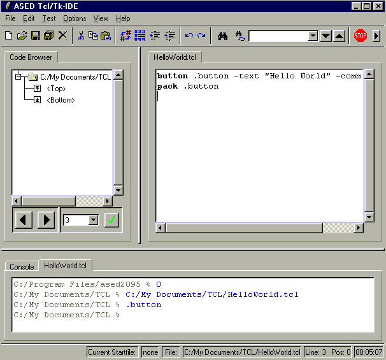
Task: Search downward with toolbar down arrow
Action: tap(325, 36)
